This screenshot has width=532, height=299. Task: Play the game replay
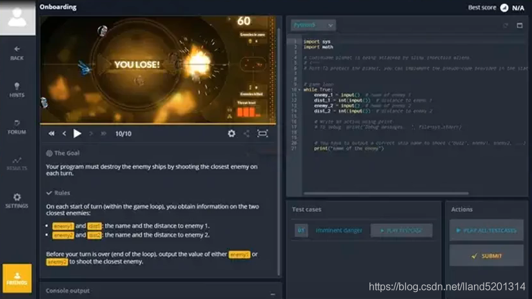tap(77, 133)
